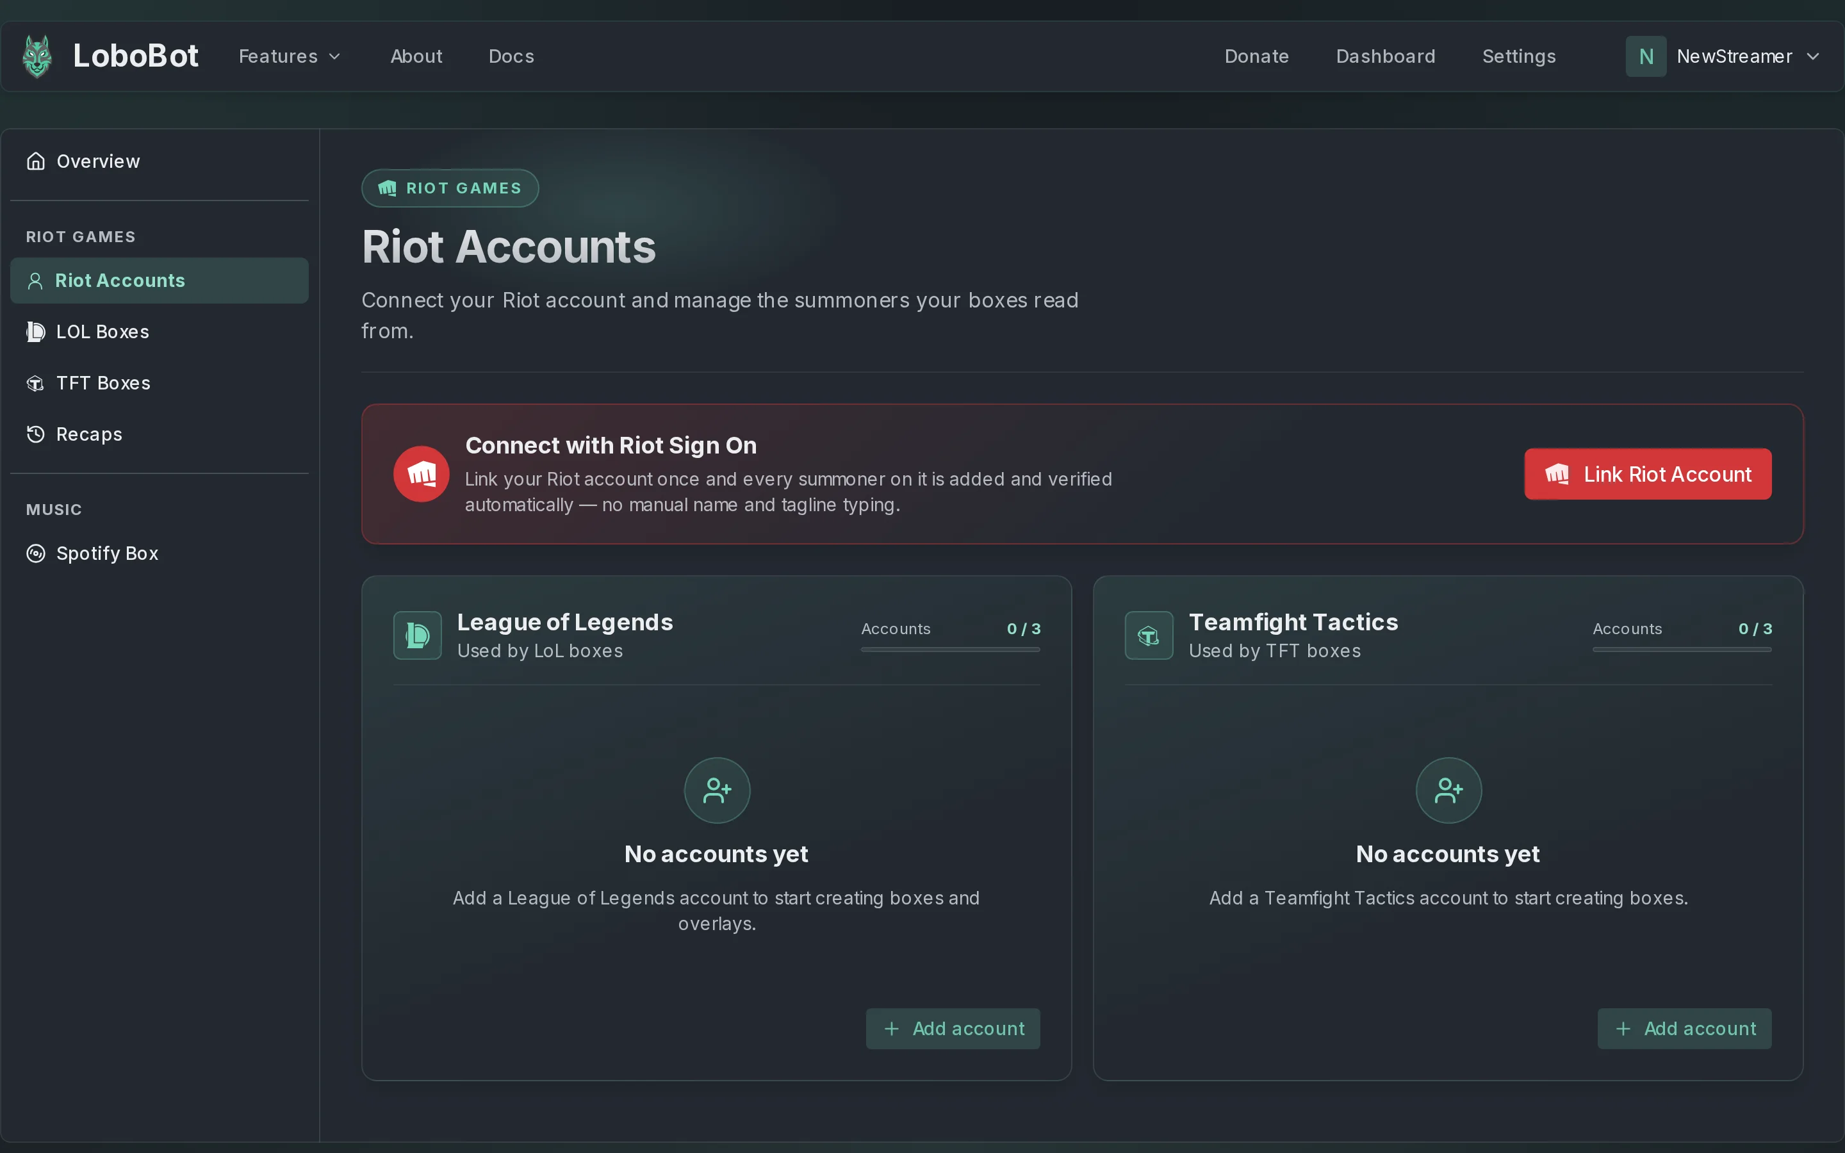1845x1153 pixels.
Task: Select Riot Accounts label in the sidebar
Action: (120, 281)
